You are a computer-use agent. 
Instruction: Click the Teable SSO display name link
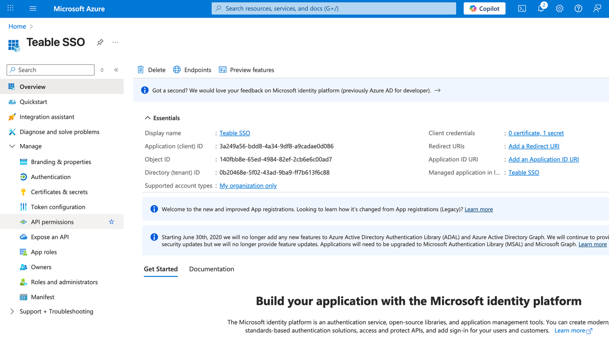[x=235, y=133]
